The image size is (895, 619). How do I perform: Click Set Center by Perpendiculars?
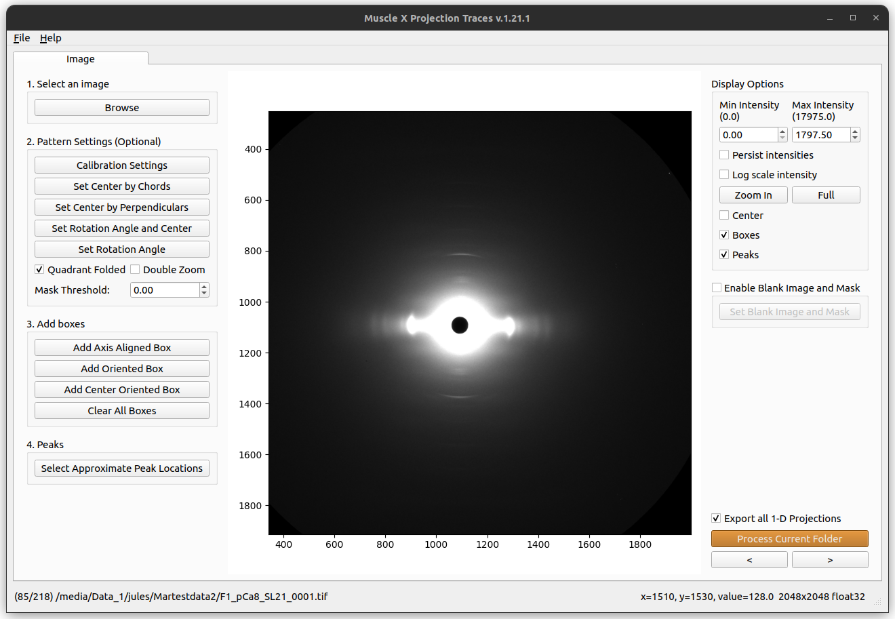[122, 207]
